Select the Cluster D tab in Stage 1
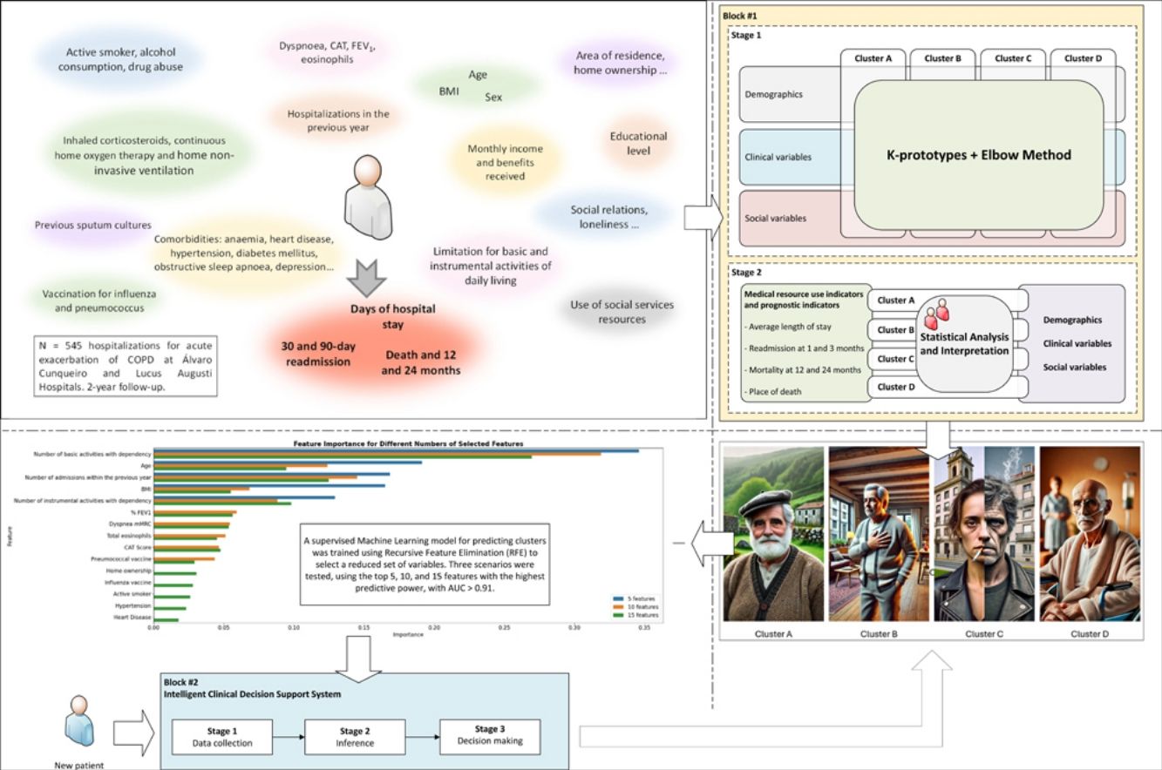Image resolution: width=1162 pixels, height=770 pixels. [x=1080, y=59]
